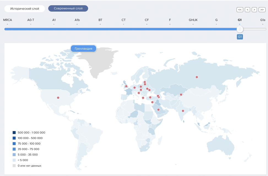Click the red marker in Russia

(197, 77)
